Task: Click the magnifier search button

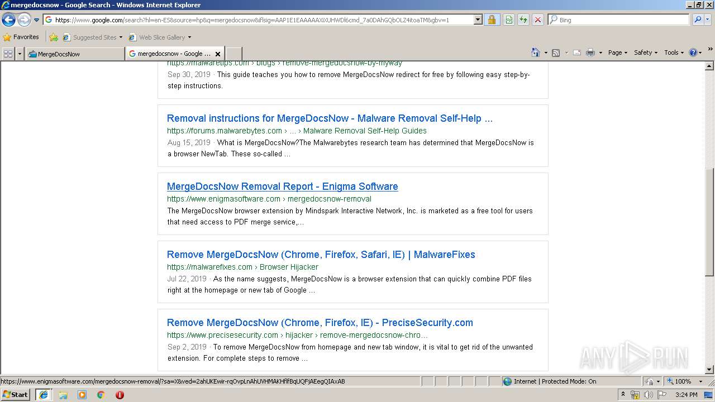Action: 697,20
